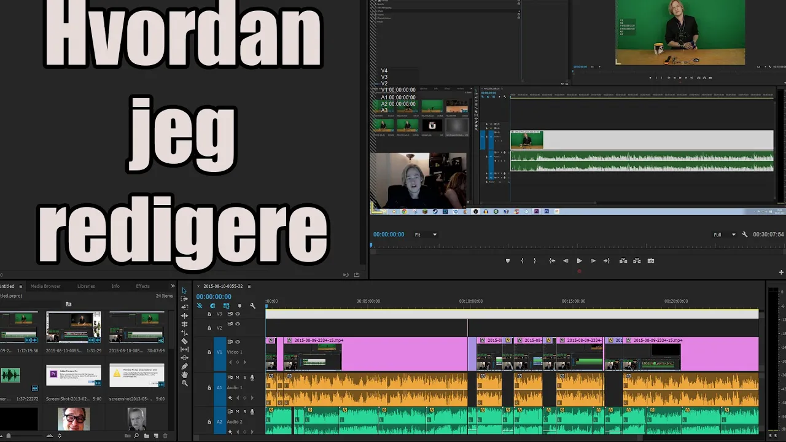Click the 00:00:00:00 timecode field above the timeline
Screen dimensions: 786x442
click(x=214, y=297)
